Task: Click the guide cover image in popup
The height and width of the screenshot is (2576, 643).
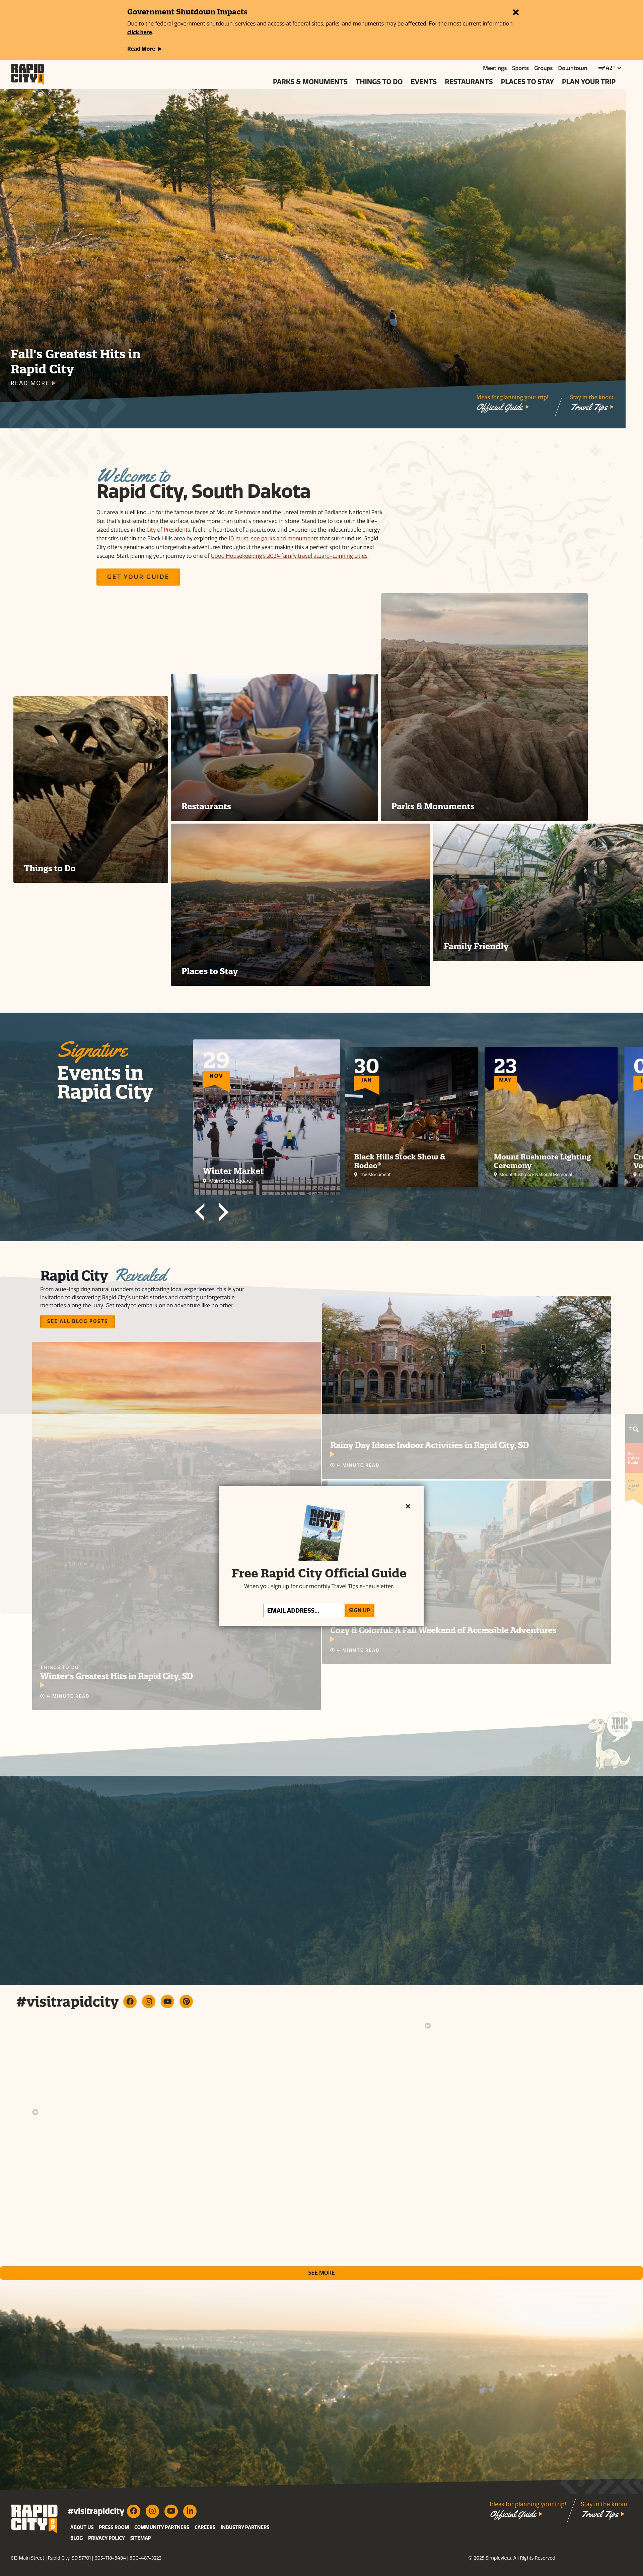Action: pos(321,1533)
